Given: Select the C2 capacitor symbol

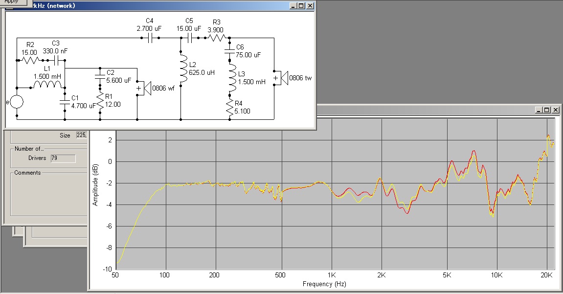Looking at the screenshot, I should 100,76.
